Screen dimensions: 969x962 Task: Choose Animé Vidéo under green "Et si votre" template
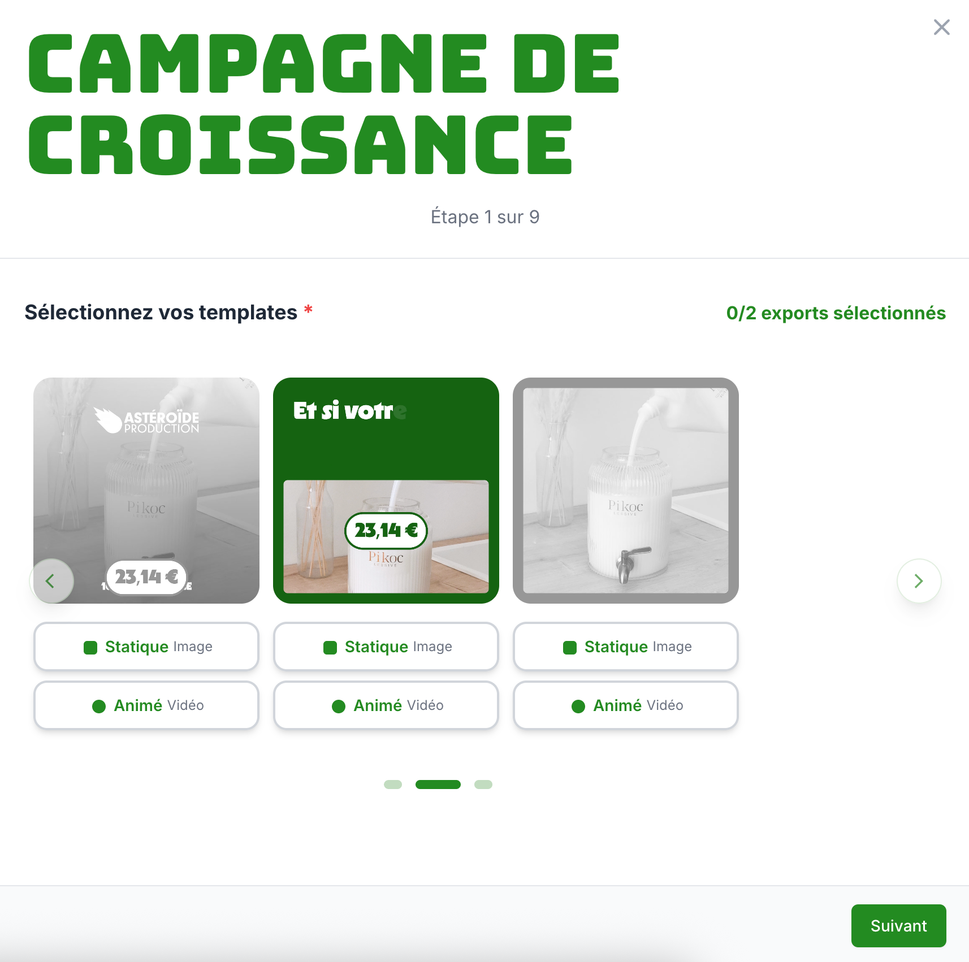click(x=386, y=705)
